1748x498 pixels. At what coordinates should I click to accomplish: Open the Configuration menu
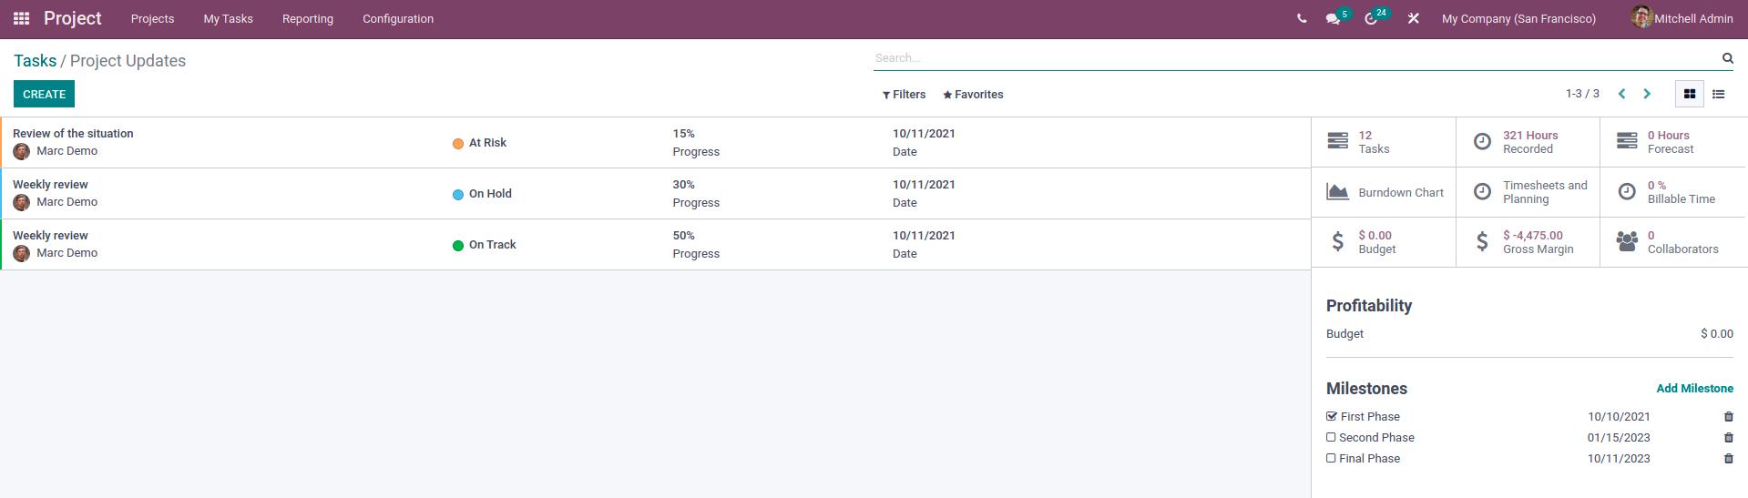click(398, 18)
